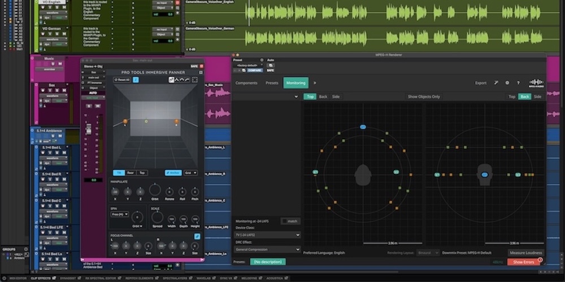Screen dimensions: 565x282
Task: Click the left orange L source ball
Action: (x=125, y=121)
